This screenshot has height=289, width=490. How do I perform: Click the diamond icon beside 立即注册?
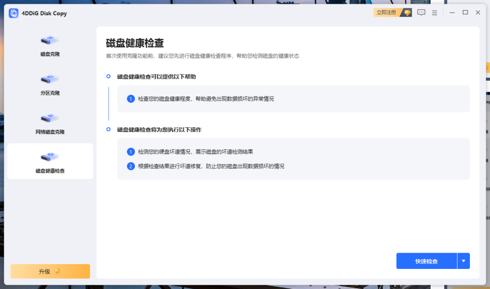point(407,13)
